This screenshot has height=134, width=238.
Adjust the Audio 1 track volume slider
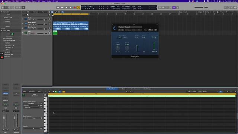click(x=42, y=20)
